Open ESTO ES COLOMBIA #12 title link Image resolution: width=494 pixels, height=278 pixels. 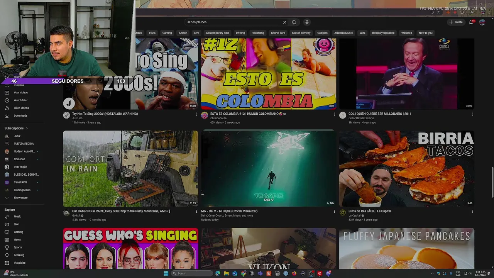point(248,114)
